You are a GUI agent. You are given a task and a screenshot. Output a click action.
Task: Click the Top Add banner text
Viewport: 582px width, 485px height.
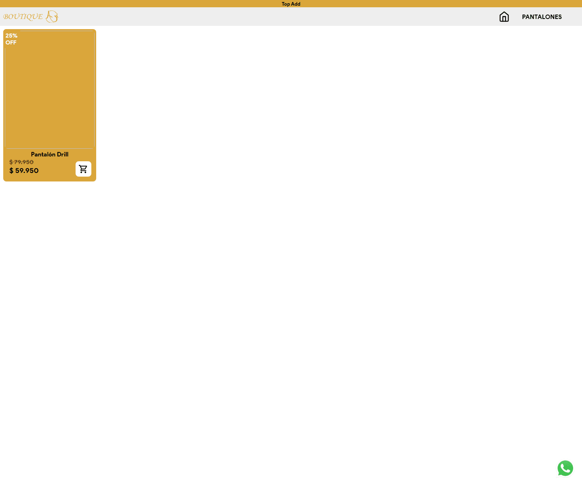point(291,4)
